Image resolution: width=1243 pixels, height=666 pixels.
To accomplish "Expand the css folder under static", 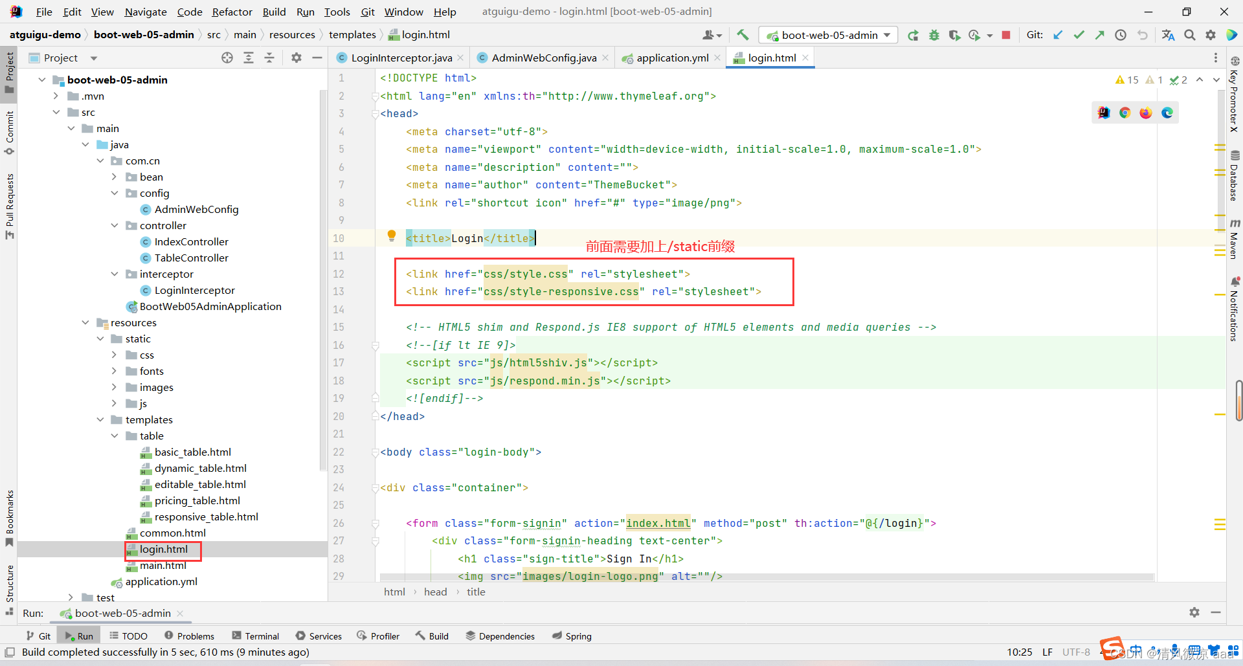I will [x=115, y=355].
